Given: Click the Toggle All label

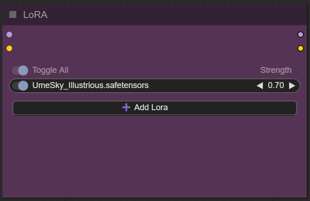Looking at the screenshot, I should click(50, 70).
